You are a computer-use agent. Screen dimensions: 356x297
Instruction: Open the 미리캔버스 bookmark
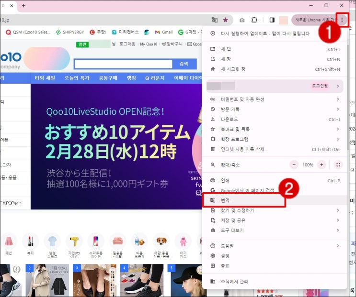pyautogui.click(x=125, y=32)
